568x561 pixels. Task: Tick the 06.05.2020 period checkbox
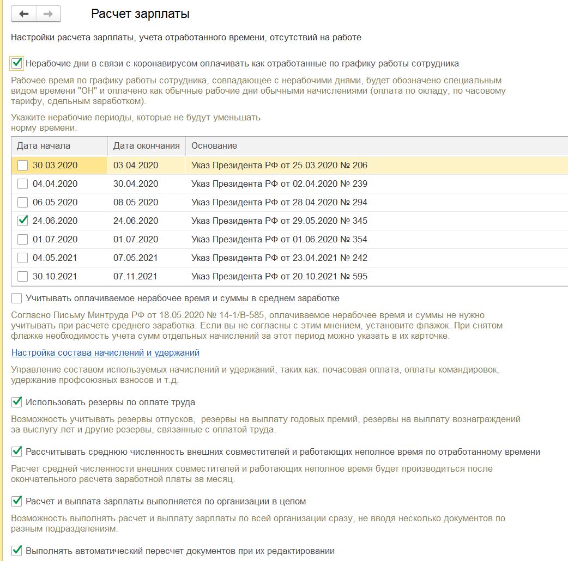22,203
